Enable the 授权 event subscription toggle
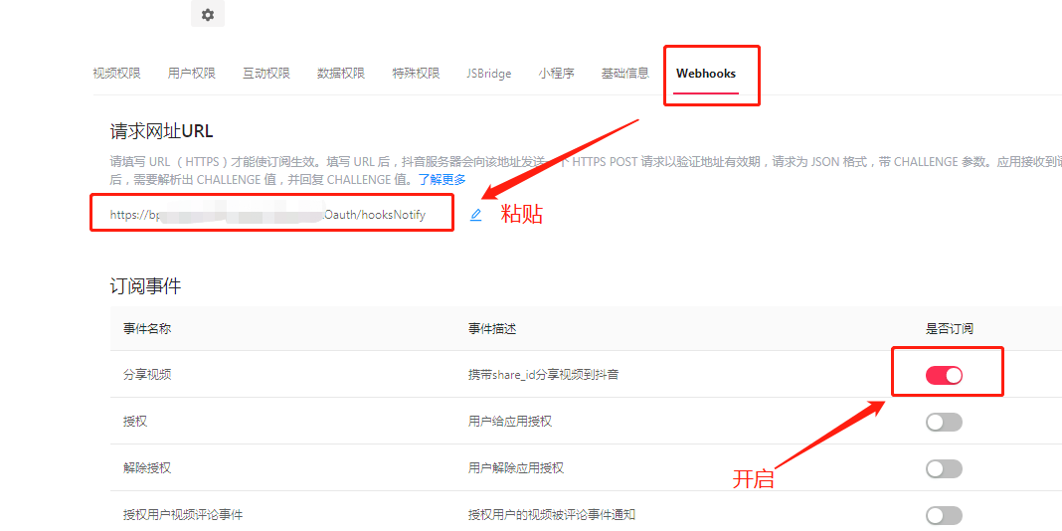 click(944, 422)
